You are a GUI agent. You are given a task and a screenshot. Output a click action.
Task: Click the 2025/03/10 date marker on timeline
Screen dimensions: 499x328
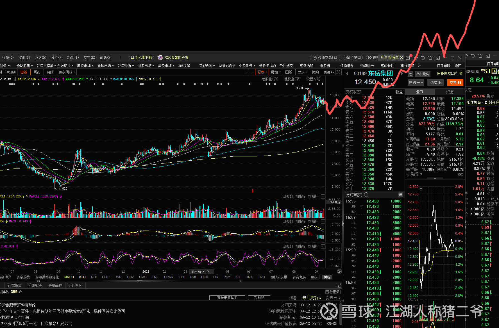[202, 272]
